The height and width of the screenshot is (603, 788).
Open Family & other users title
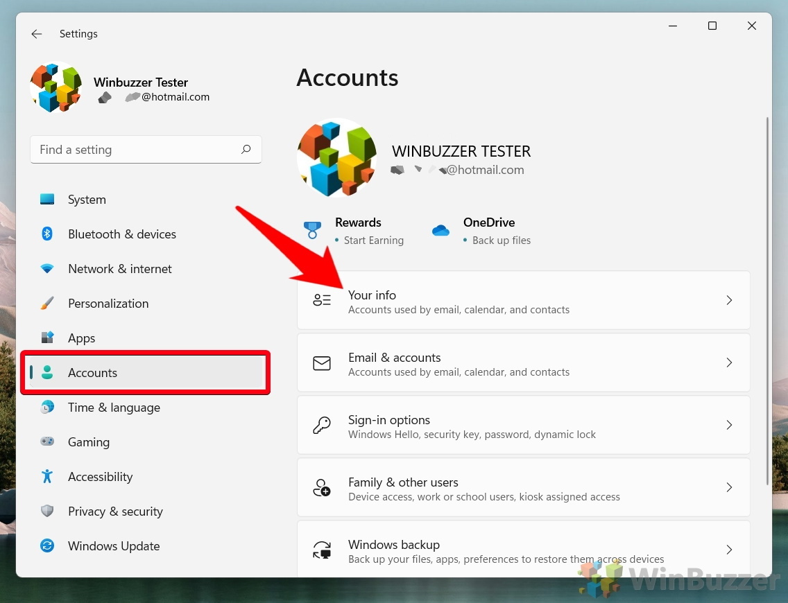click(x=403, y=482)
